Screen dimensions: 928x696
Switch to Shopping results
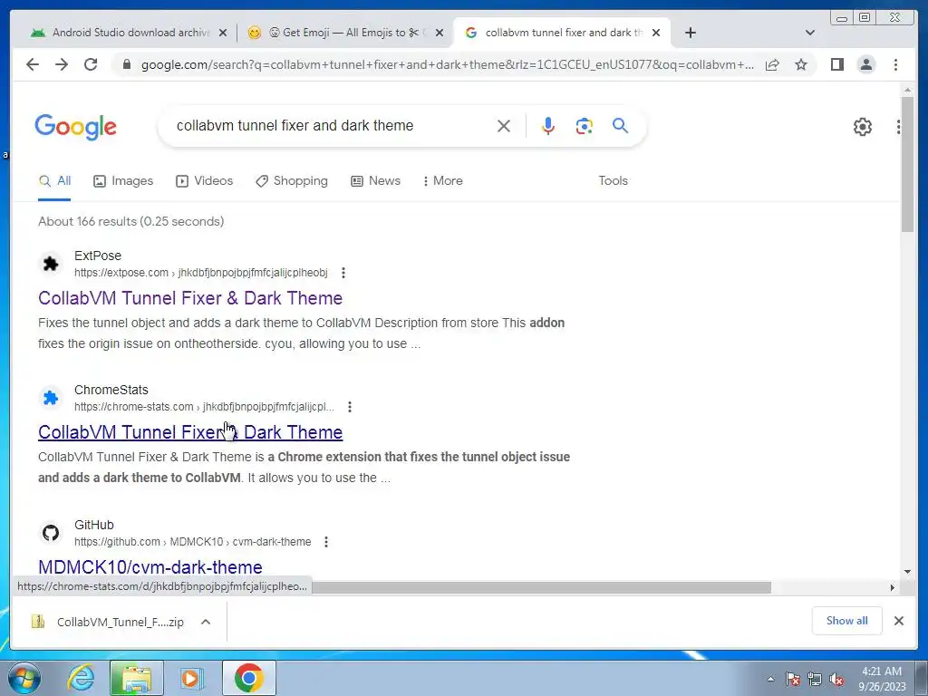point(291,181)
